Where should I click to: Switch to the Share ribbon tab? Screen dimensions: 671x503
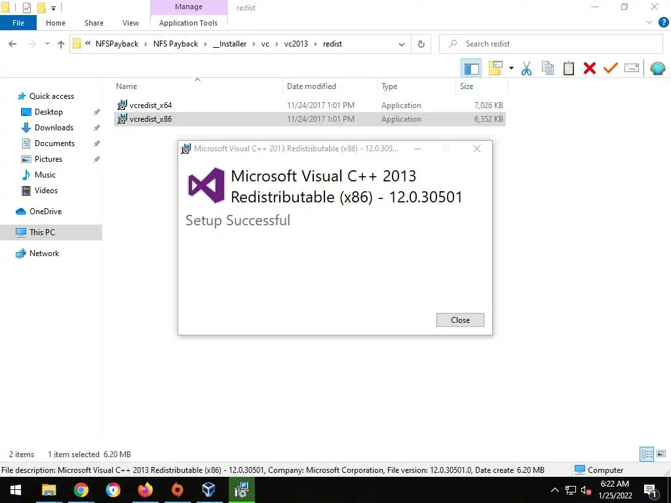tap(94, 23)
